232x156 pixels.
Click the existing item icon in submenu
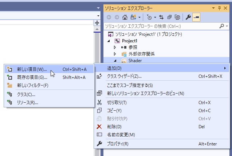[9, 77]
